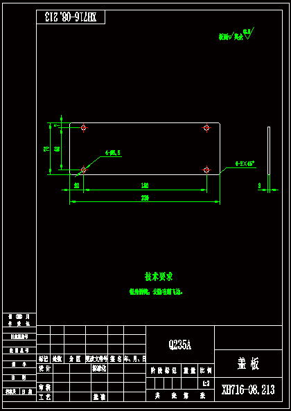291x411 pixels.
Task: Click the 3 thickness dimension of side view
Action: (x=260, y=186)
